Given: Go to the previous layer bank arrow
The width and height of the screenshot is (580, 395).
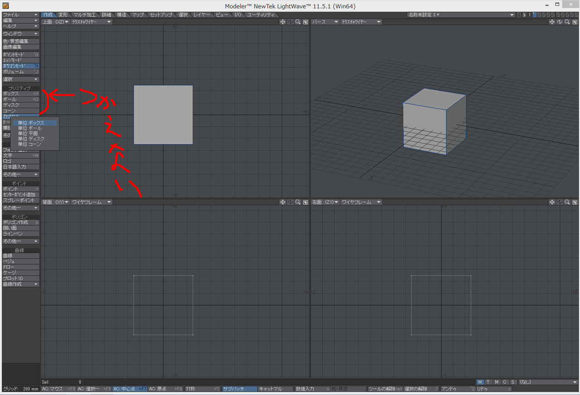Looking at the screenshot, I should (x=519, y=15).
